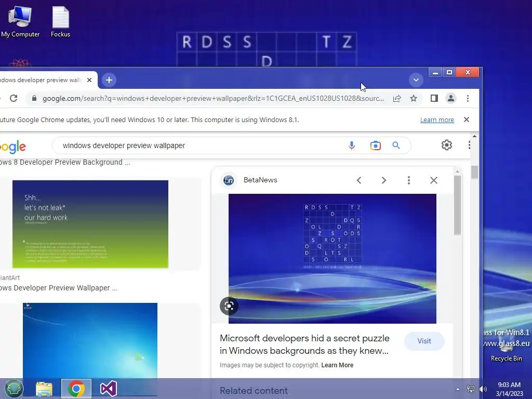Open Chrome three-dot menu

[468, 98]
